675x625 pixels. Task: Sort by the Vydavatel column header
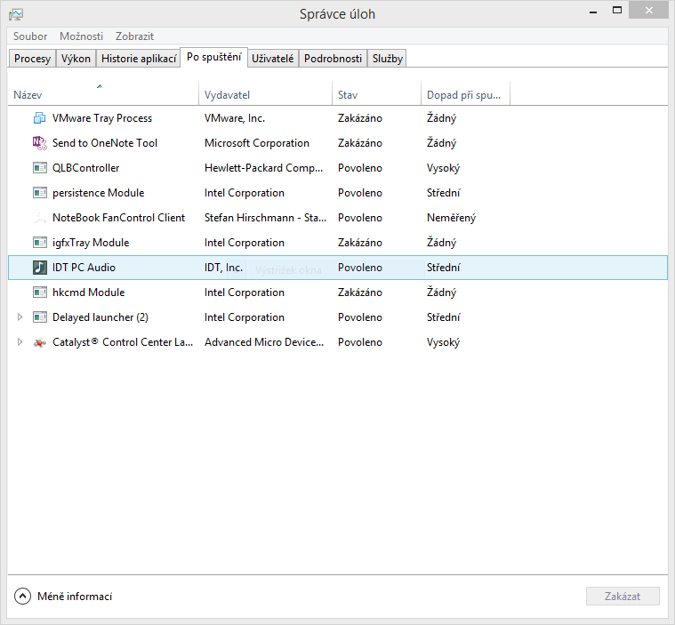[x=266, y=93]
